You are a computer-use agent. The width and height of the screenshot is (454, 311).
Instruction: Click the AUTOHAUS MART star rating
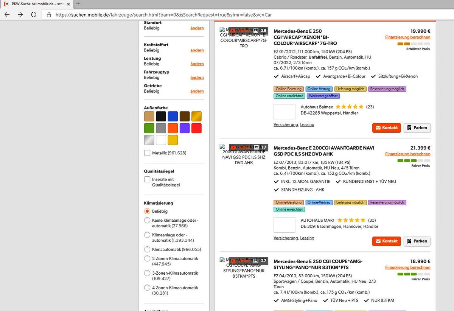(351, 220)
